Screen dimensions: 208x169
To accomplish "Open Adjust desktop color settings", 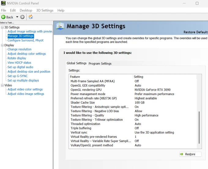I will (27, 54).
